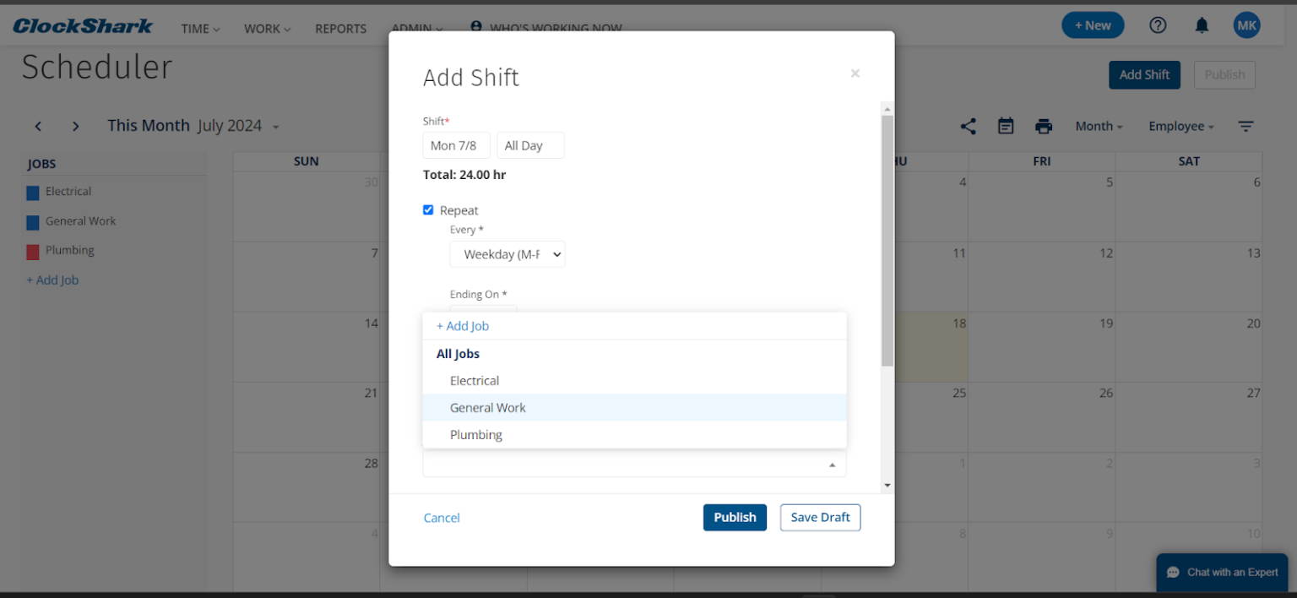Click Save Draft button
The width and height of the screenshot is (1297, 598).
[820, 518]
